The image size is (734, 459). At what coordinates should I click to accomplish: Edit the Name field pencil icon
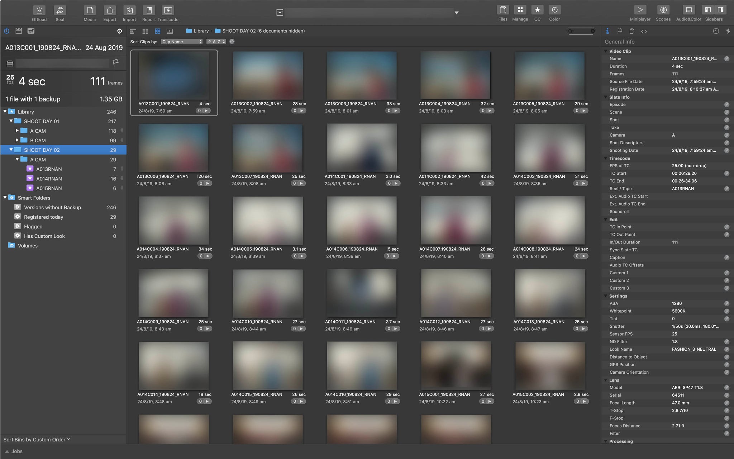pyautogui.click(x=726, y=59)
